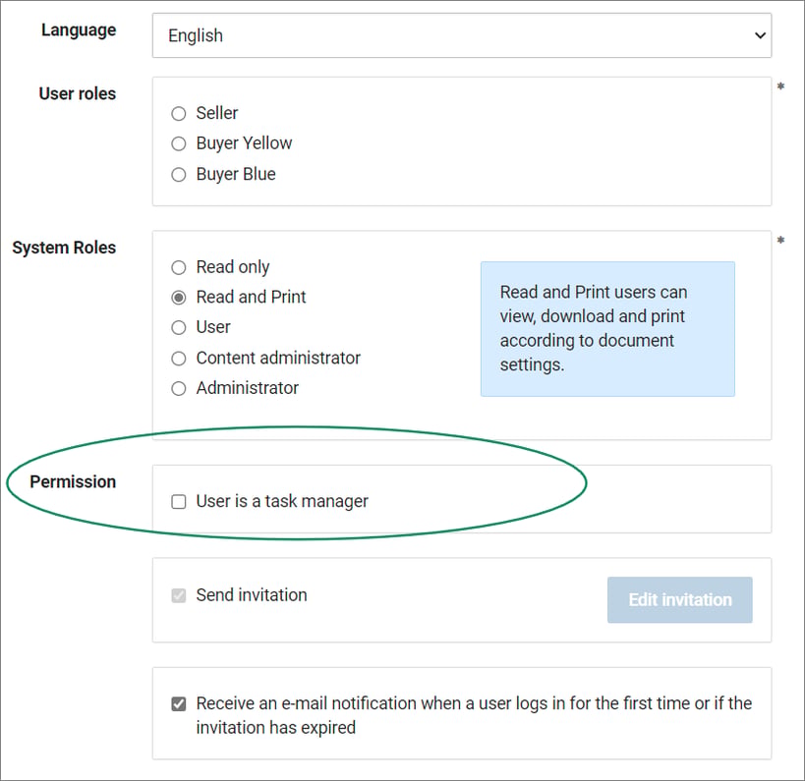Image resolution: width=805 pixels, height=781 pixels.
Task: Click the required asterisk beside User roles
Action: (780, 86)
